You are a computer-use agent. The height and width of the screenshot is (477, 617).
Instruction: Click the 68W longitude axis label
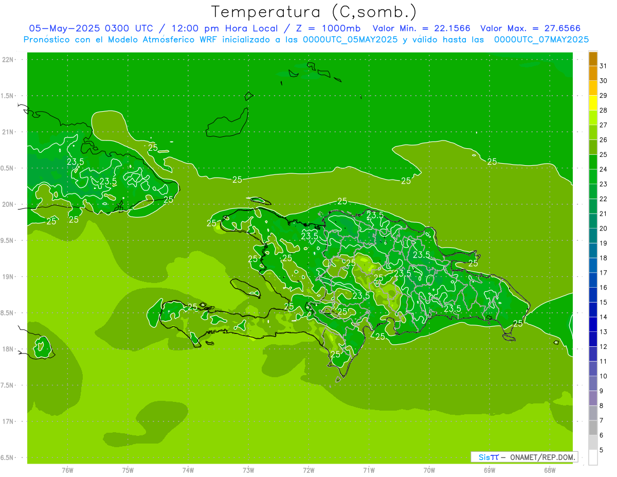[x=550, y=470]
